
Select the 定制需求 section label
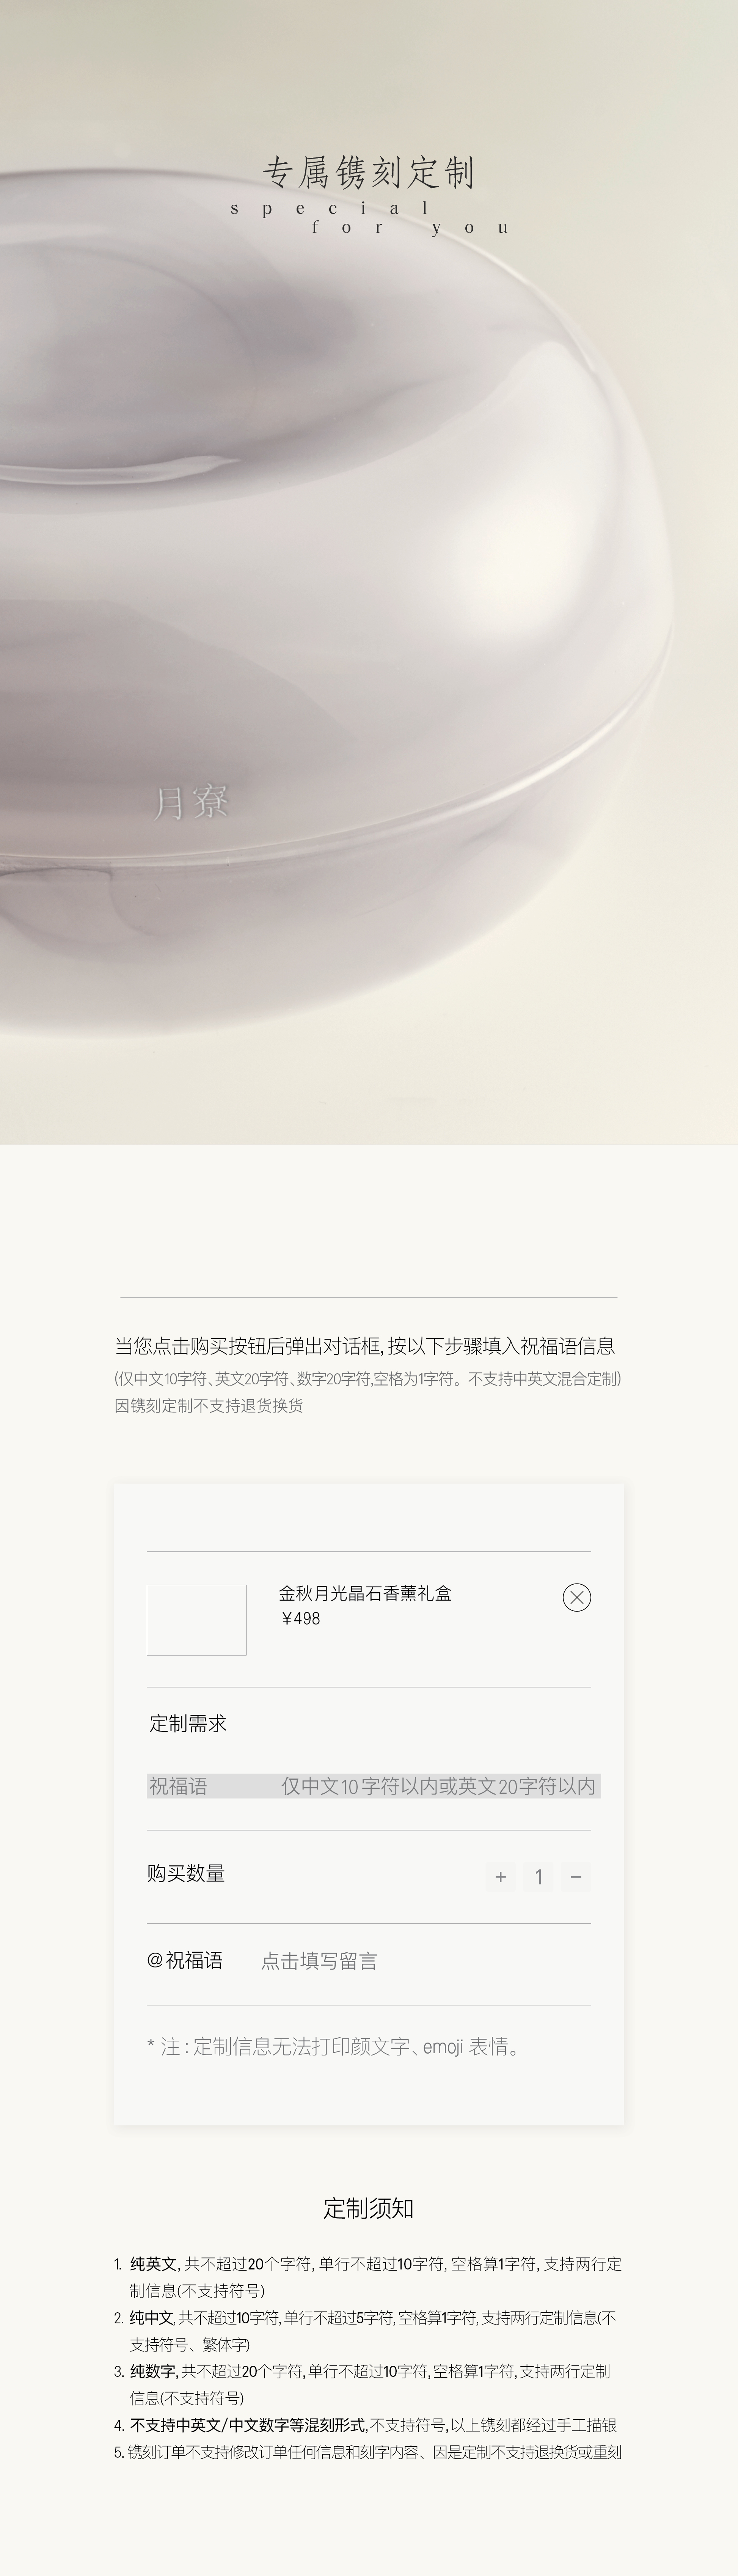[188, 1723]
